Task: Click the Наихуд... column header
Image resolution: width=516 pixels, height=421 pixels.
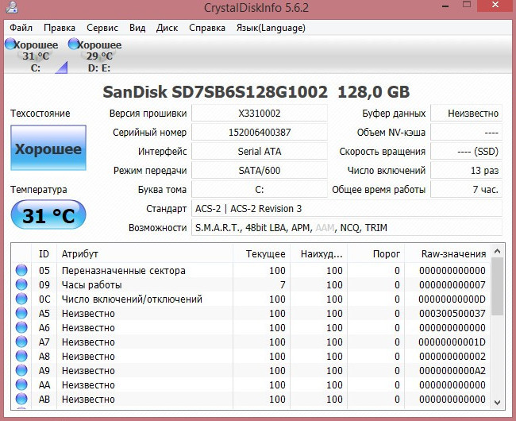Action: coord(318,253)
